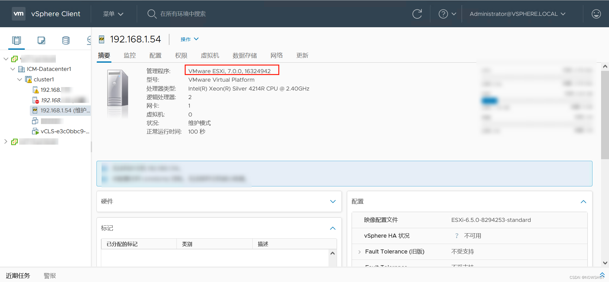
Task: Click the ICM-Datacenter1 datacenter icon
Action: (22, 69)
